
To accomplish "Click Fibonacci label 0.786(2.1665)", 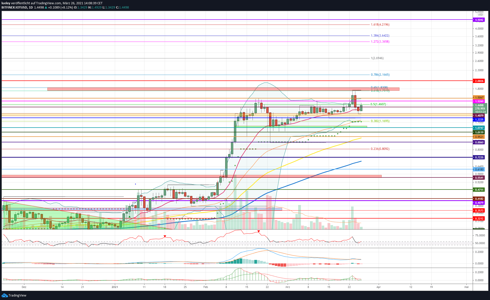I will [380, 75].
